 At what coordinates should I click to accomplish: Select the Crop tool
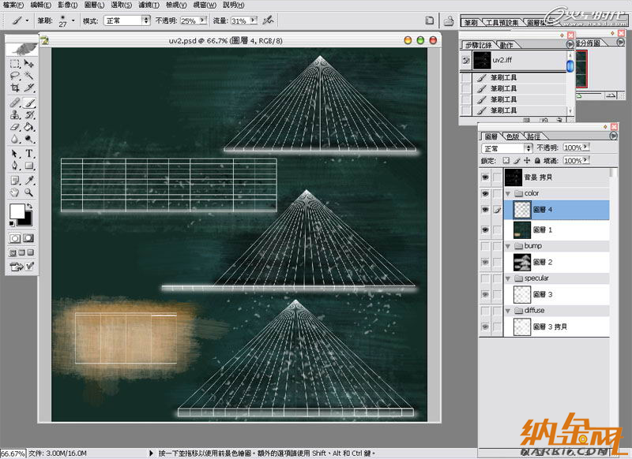15,88
